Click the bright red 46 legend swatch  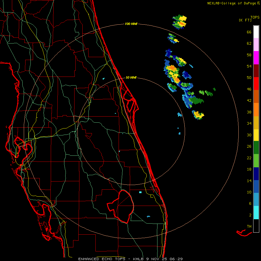point(256,84)
